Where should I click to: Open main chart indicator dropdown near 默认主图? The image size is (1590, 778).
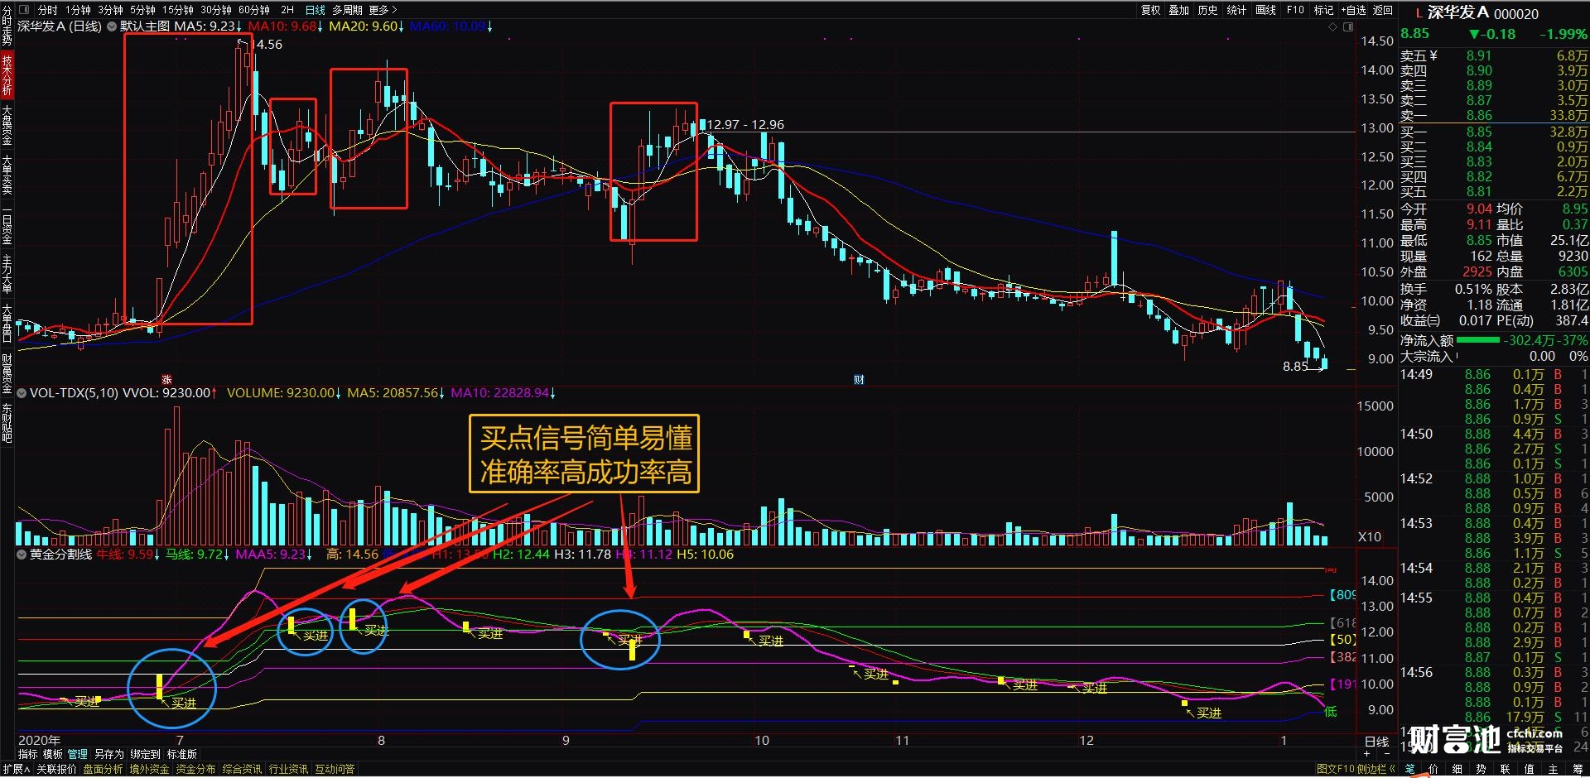coord(112,26)
